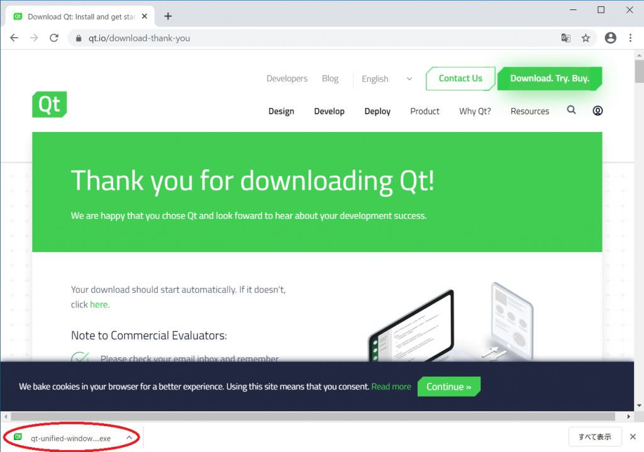This screenshot has width=644, height=452.
Task: Switch to the Download Qt browser tab
Action: [x=75, y=16]
